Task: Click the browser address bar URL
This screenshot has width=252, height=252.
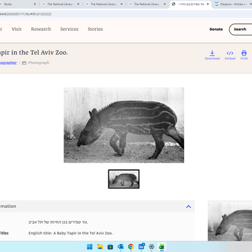Action: pyautogui.click(x=26, y=14)
